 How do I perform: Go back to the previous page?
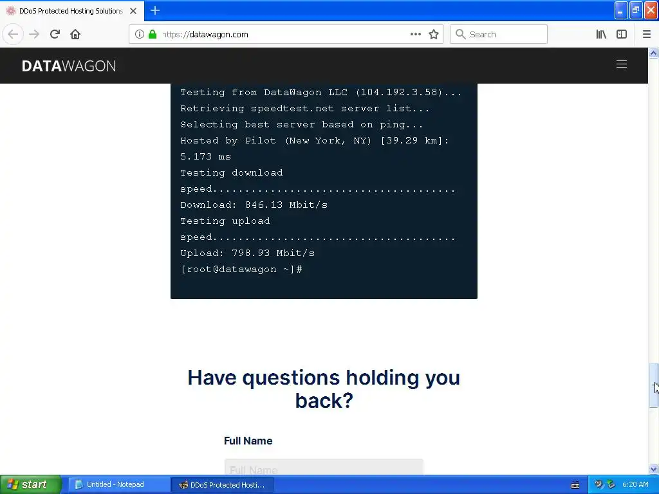point(13,34)
